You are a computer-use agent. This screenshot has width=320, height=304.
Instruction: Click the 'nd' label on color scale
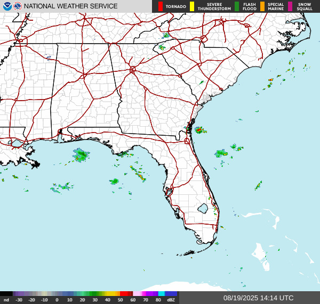tap(6, 300)
